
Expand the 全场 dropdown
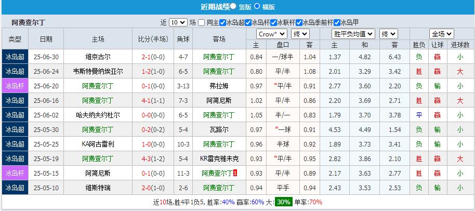tap(443, 34)
